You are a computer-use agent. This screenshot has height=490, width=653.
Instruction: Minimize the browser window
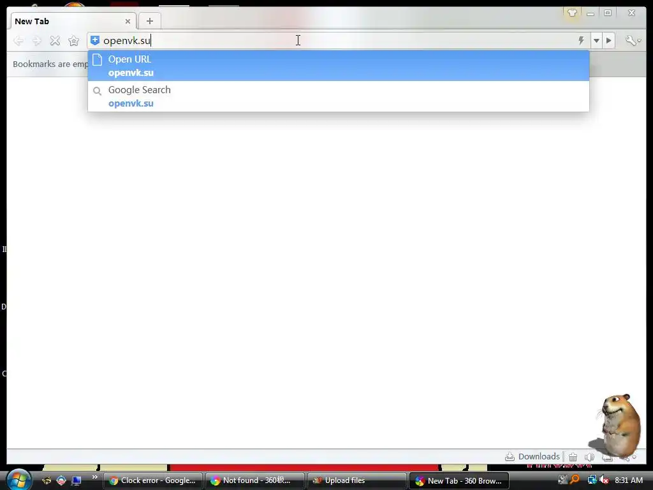pos(590,13)
